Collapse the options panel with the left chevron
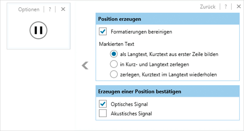Image resolution: width=244 pixels, height=131 pixels. pos(85,65)
